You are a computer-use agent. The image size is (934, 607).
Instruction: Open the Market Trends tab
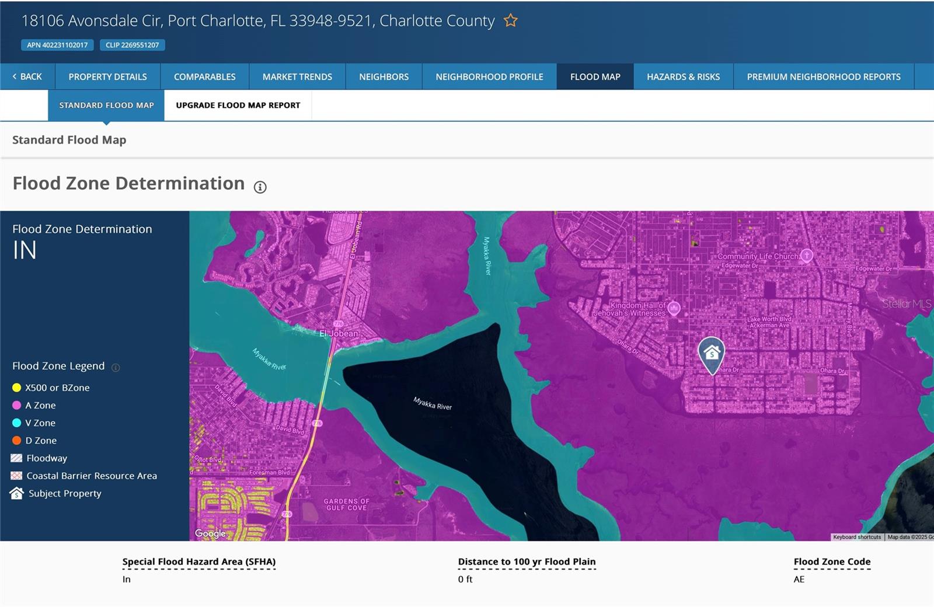point(297,76)
